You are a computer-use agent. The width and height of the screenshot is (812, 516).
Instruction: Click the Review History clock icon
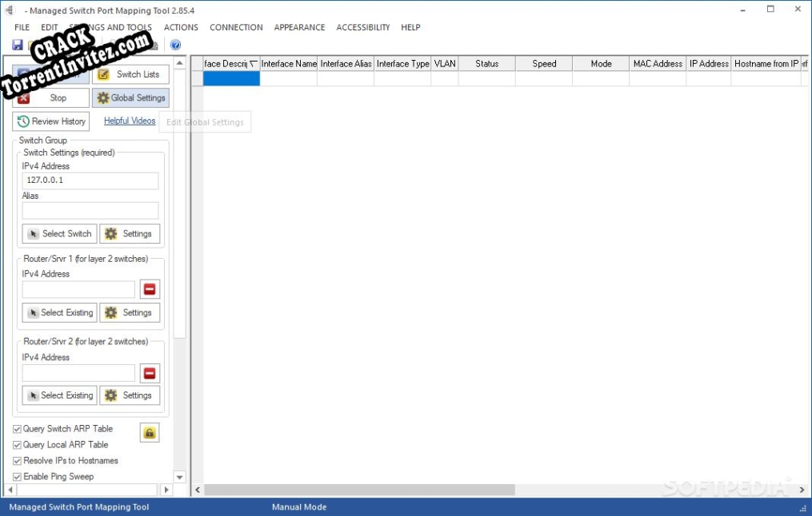[x=22, y=121]
